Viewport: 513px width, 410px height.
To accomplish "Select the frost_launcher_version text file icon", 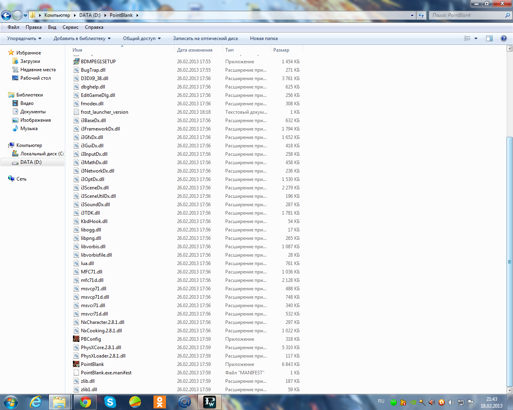I will click(76, 112).
